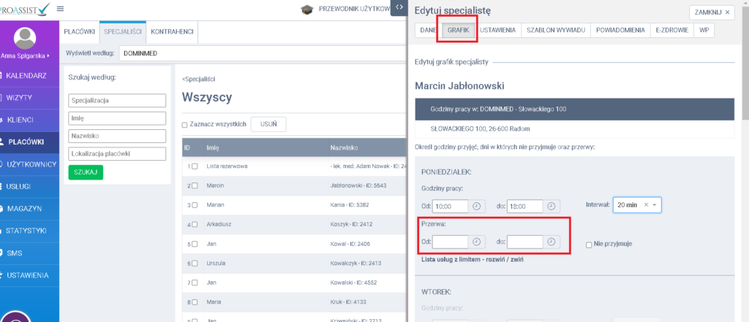Viewport: 749px width, 322px height.
Task: Switch to the USTAWIENIA tab
Action: (x=498, y=30)
